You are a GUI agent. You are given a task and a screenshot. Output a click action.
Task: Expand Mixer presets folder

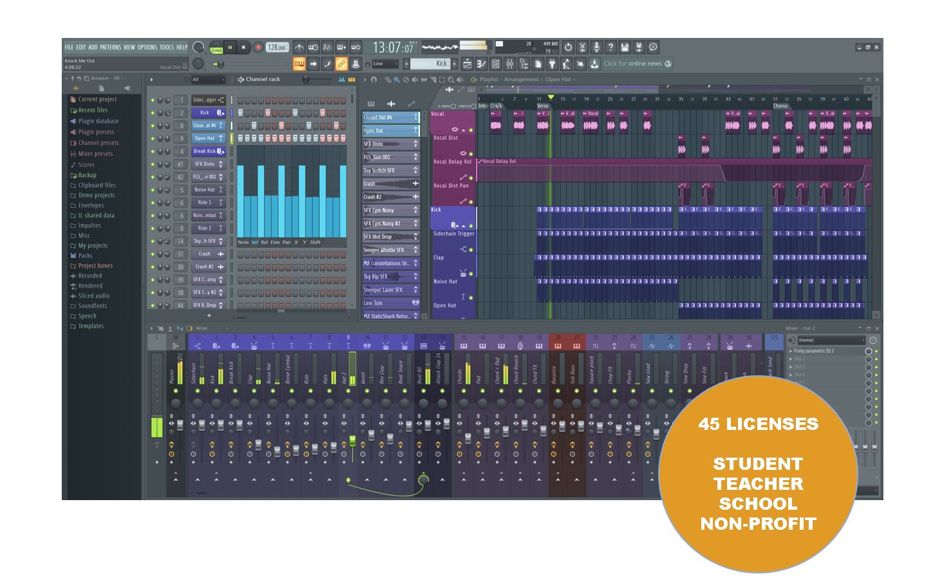pos(91,154)
